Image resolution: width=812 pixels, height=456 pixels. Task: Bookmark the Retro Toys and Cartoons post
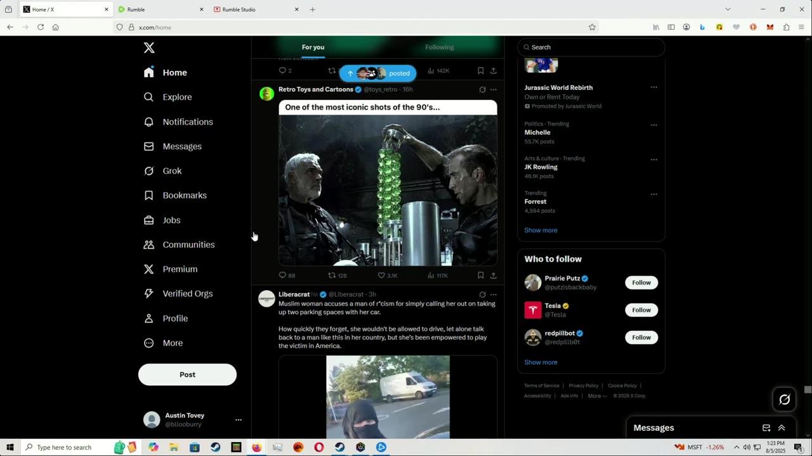pyautogui.click(x=480, y=275)
